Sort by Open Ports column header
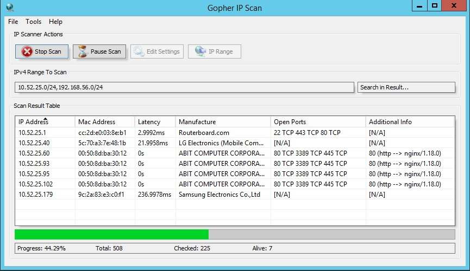Viewport: 470px width, 271px height. 318,122
